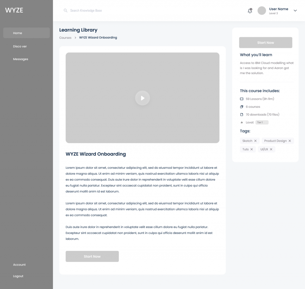305x289 pixels.
Task: Click Start Now button below the description
Action: click(92, 256)
